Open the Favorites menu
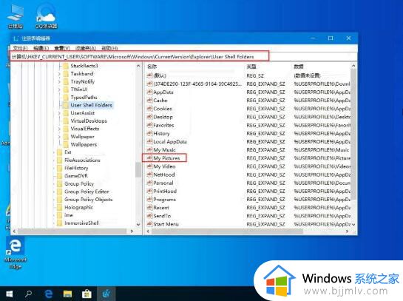403x301 pixels. [86, 48]
